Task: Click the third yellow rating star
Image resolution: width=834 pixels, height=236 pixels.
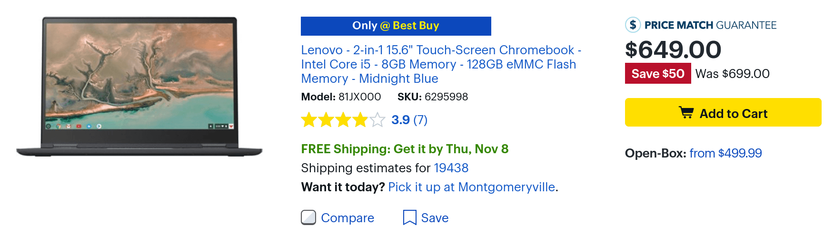Action: point(343,120)
